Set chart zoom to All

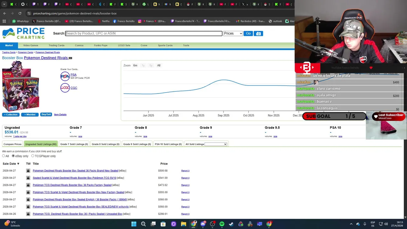click(x=159, y=66)
